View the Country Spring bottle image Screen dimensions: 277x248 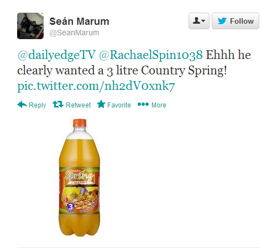click(x=80, y=177)
